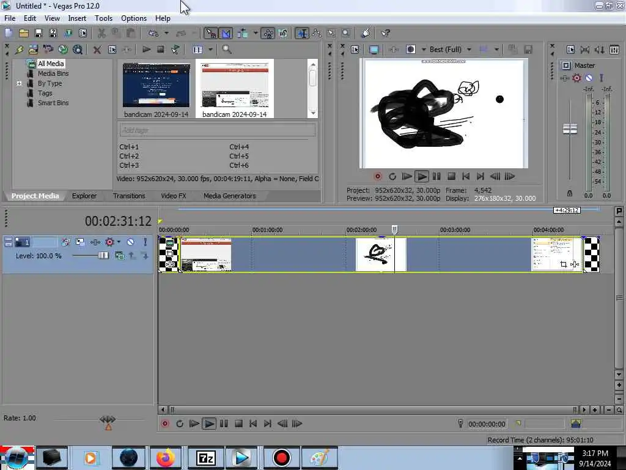Switch to the Explorer tab
The height and width of the screenshot is (470, 626).
point(84,196)
